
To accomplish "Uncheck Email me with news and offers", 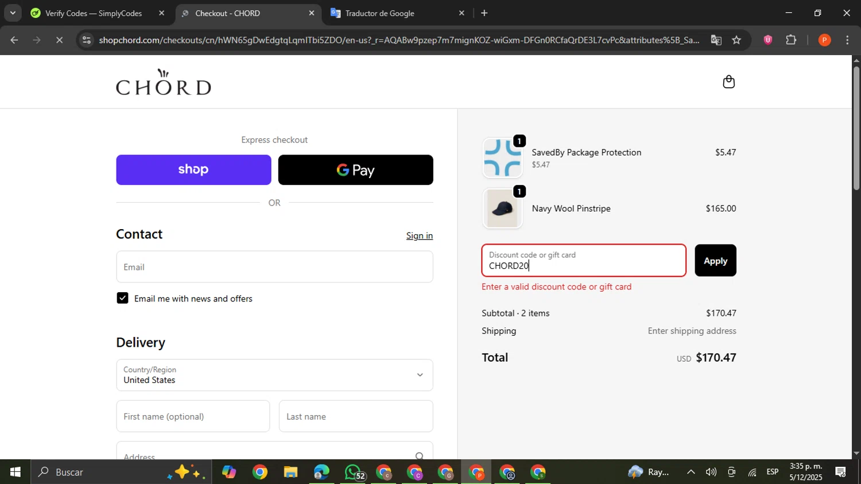I will (122, 298).
